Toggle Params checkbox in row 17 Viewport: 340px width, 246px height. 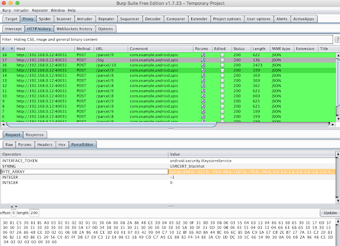(203, 60)
